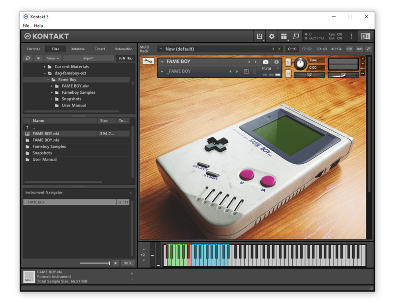This screenshot has height=308, width=393.
Task: Toggle Instr Nav pane button
Action: click(125, 58)
